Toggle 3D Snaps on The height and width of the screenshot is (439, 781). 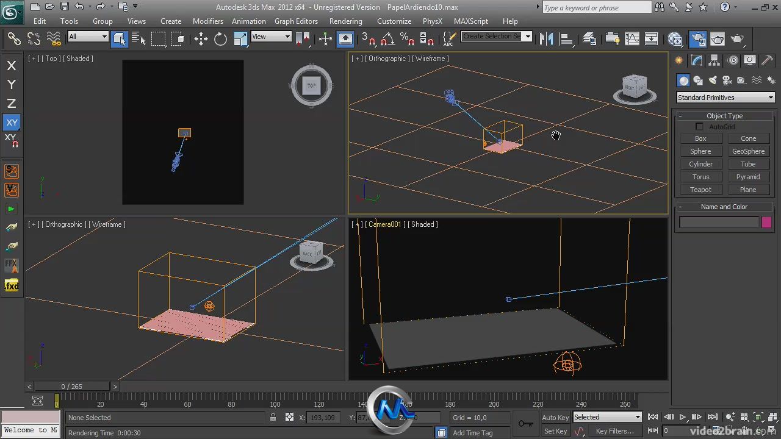click(368, 39)
